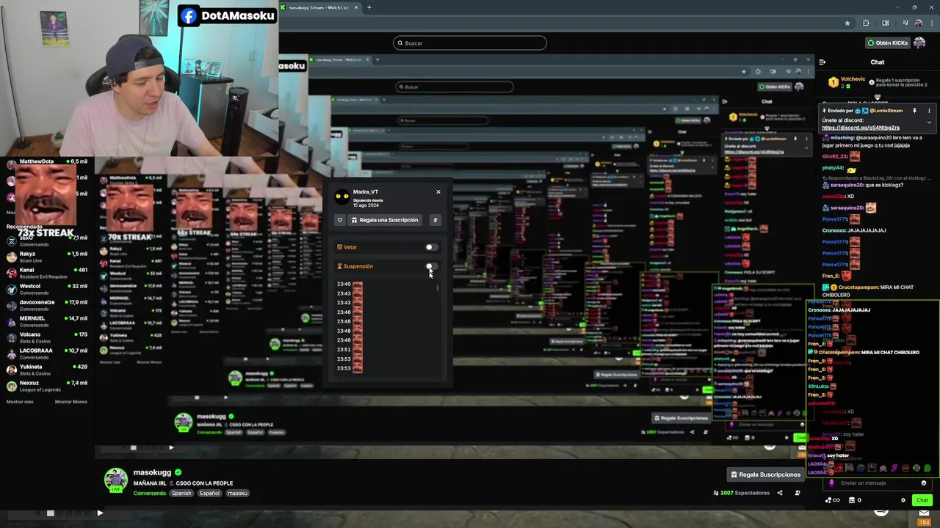This screenshot has width=940, height=528.
Task: Click the green frog emote in quick bar
Action: tap(927, 468)
